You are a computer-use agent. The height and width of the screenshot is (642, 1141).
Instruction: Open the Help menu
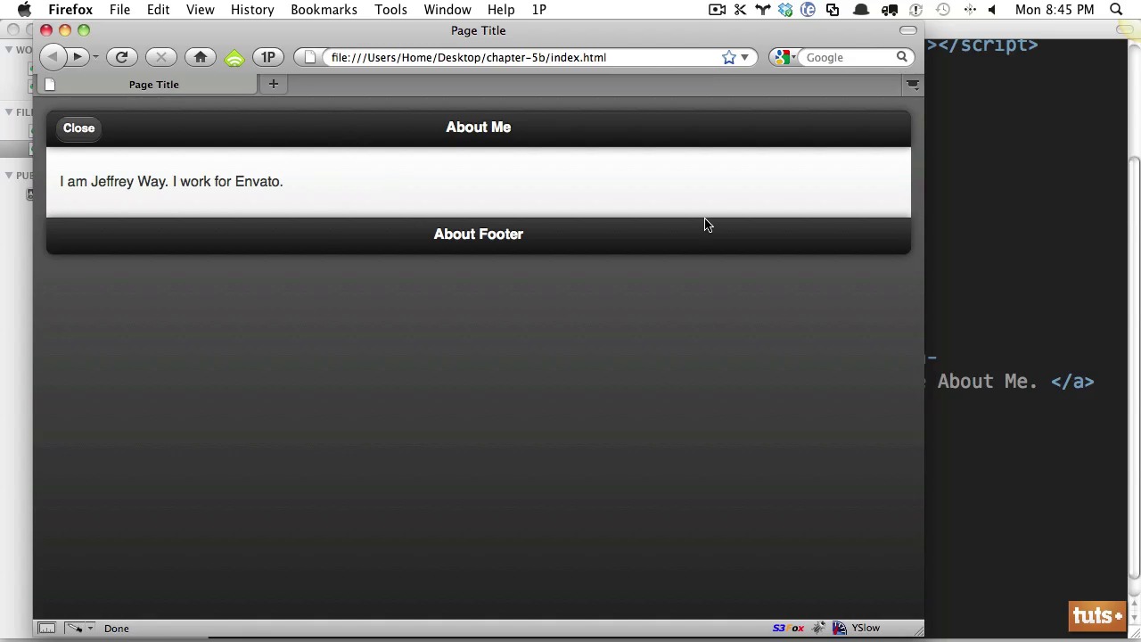coord(501,9)
